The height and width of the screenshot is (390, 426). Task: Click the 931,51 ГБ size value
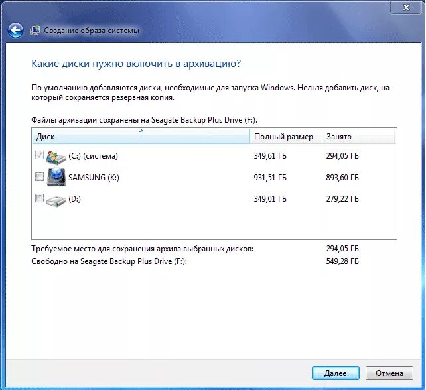pyautogui.click(x=270, y=177)
